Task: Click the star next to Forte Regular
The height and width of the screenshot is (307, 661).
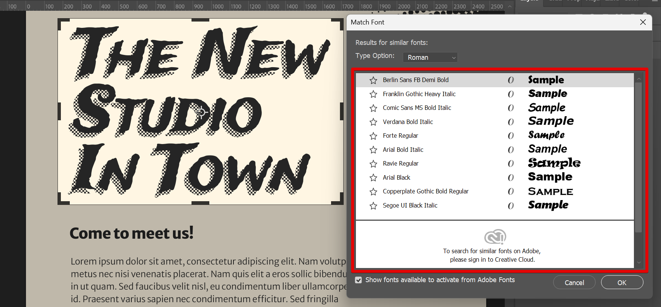Action: [x=373, y=136]
